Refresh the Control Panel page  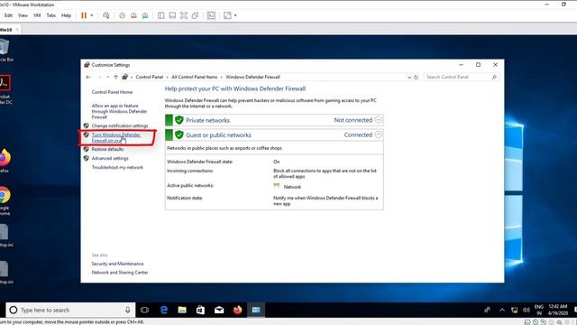point(417,78)
